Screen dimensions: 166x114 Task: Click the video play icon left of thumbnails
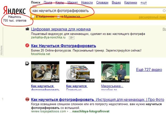click(x=27, y=63)
